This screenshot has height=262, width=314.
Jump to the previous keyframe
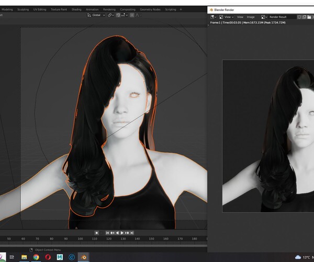(x=113, y=233)
